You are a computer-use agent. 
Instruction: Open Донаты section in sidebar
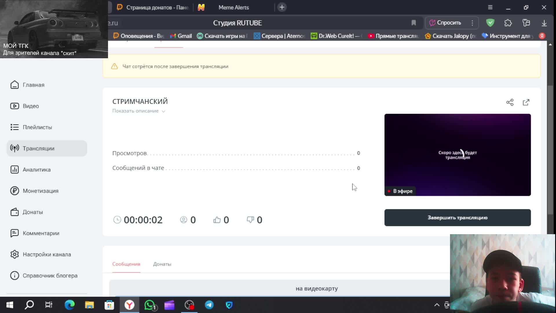tap(32, 212)
